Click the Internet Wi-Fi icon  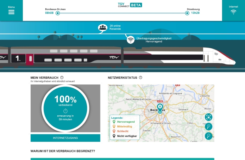point(233,12)
